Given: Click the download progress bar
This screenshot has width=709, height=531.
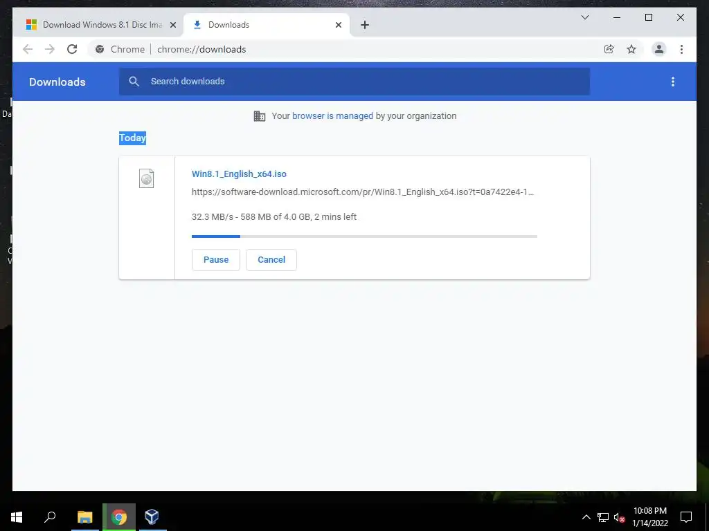Looking at the screenshot, I should 364,236.
